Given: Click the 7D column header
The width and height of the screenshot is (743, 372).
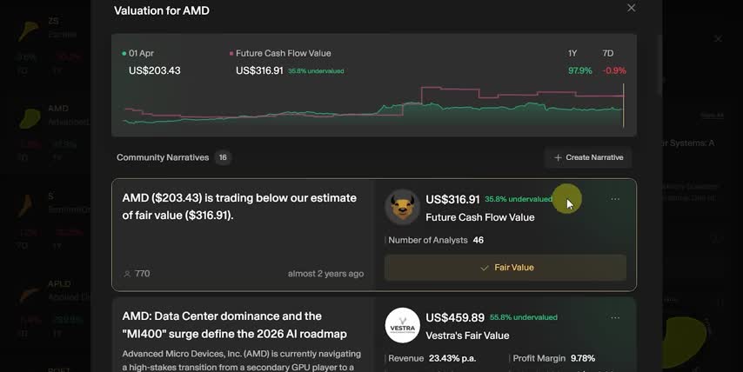Looking at the screenshot, I should (607, 54).
